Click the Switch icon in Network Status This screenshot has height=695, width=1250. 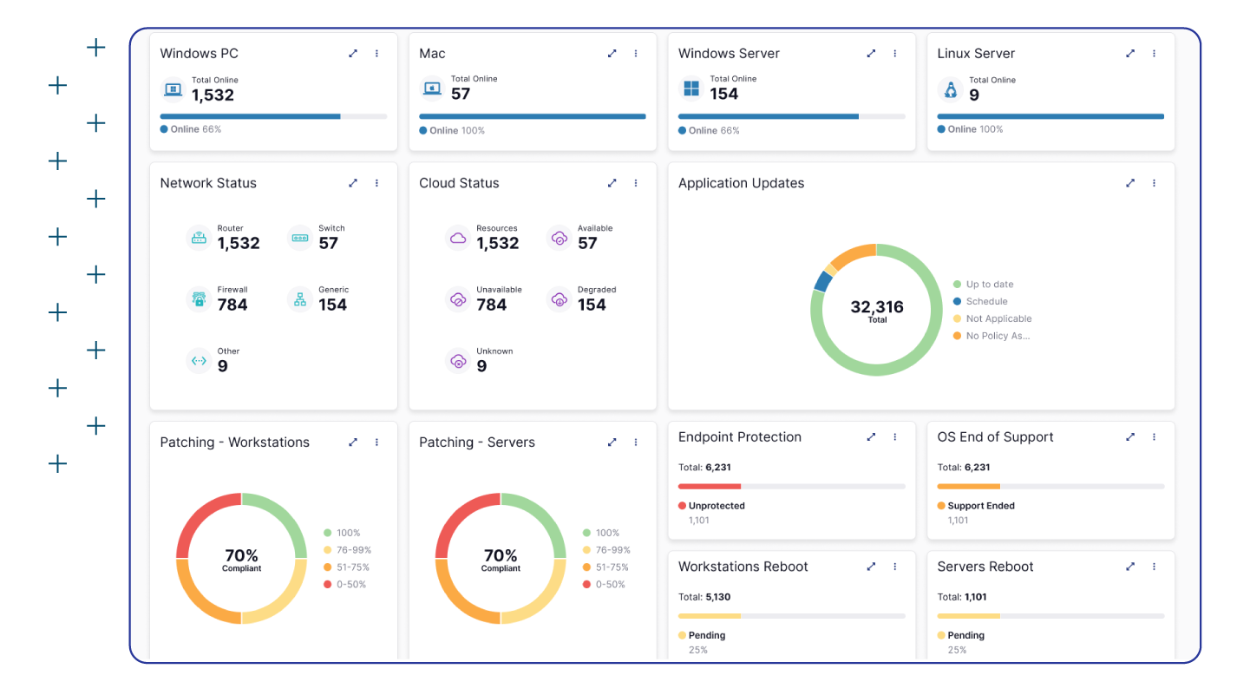[300, 238]
